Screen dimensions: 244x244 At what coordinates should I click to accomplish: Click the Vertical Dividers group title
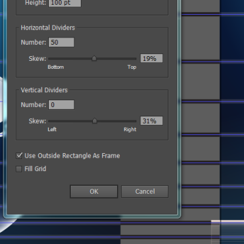(x=44, y=90)
